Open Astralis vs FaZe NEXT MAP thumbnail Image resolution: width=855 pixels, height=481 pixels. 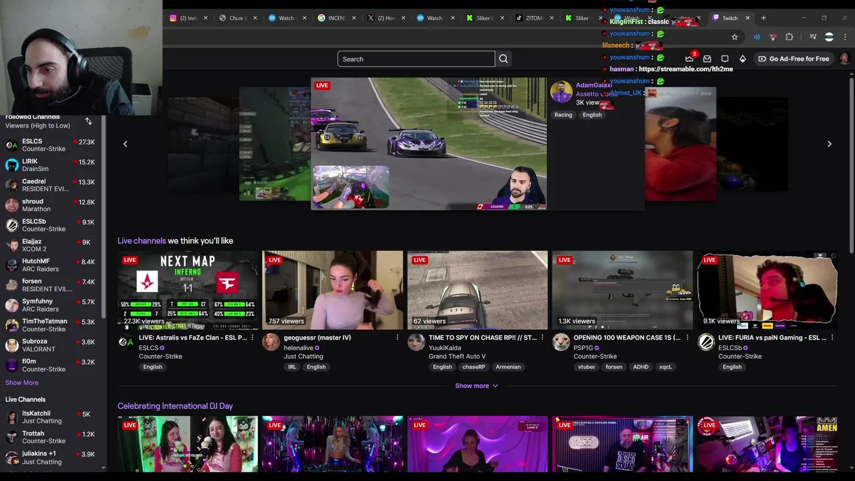click(x=188, y=291)
